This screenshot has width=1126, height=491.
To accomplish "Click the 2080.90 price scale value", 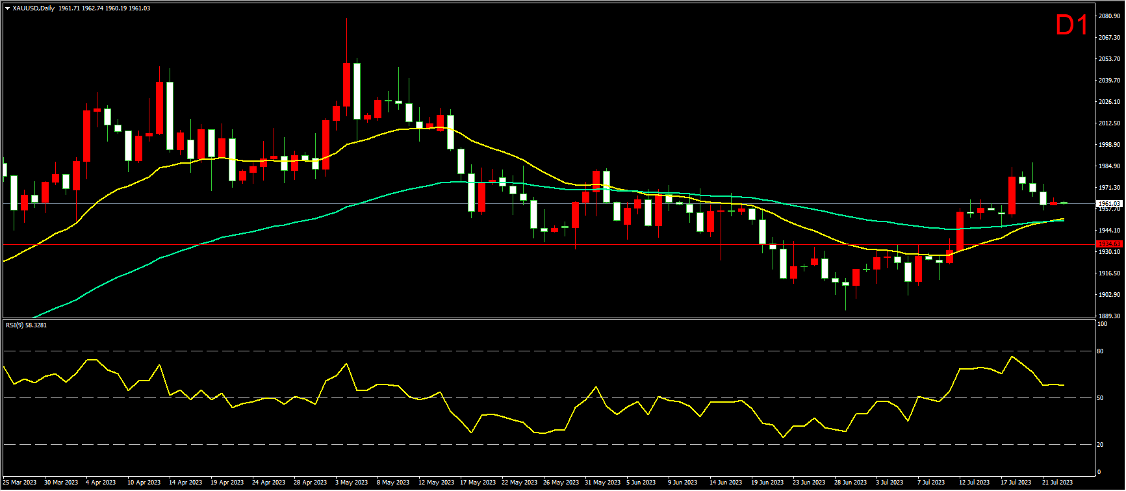I will (x=1108, y=16).
